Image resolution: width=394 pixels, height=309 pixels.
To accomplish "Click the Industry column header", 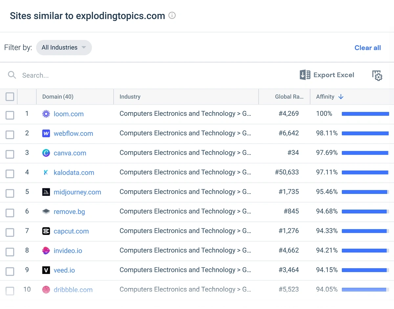I will coord(130,96).
